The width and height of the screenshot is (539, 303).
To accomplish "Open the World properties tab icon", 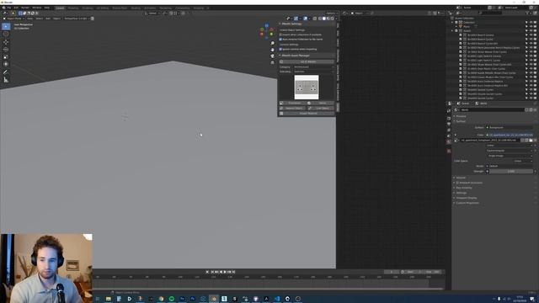I will [449, 141].
